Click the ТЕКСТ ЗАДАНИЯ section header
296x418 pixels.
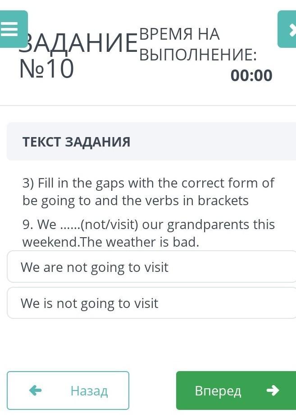tap(77, 142)
